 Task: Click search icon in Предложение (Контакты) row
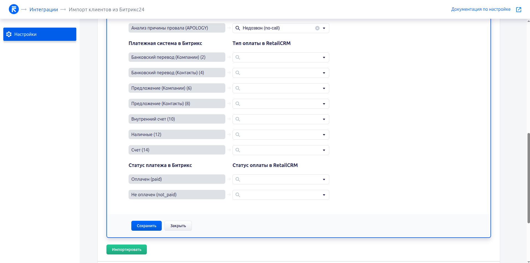(x=238, y=104)
